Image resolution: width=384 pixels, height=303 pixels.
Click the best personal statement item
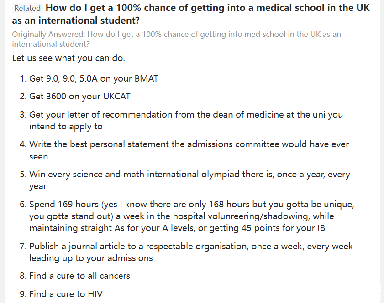click(184, 150)
